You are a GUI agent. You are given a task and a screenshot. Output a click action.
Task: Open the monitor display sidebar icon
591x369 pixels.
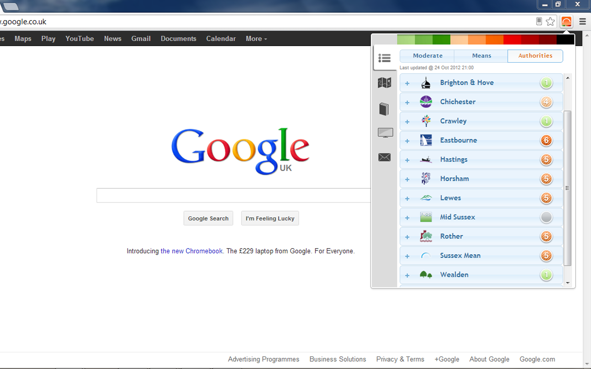(x=385, y=133)
